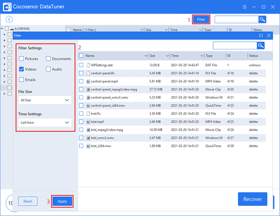Click the control-panel.mp4 video file icon
The image size is (280, 216).
pyautogui.click(x=88, y=81)
